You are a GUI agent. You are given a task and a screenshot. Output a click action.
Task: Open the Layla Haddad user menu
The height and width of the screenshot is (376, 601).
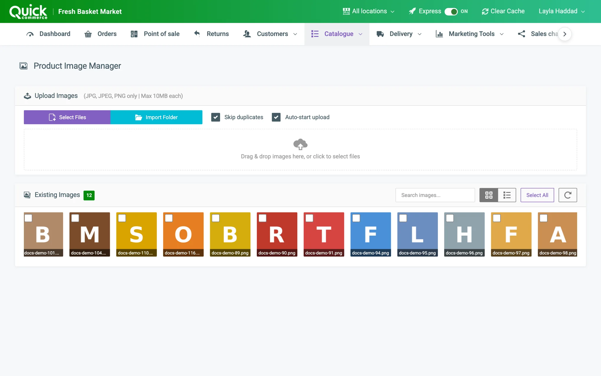(562, 11)
